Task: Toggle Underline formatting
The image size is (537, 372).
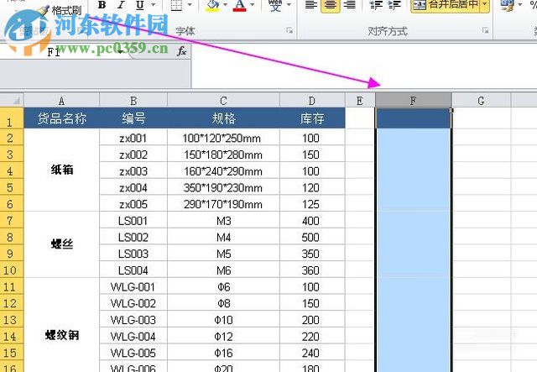Action: coord(140,5)
